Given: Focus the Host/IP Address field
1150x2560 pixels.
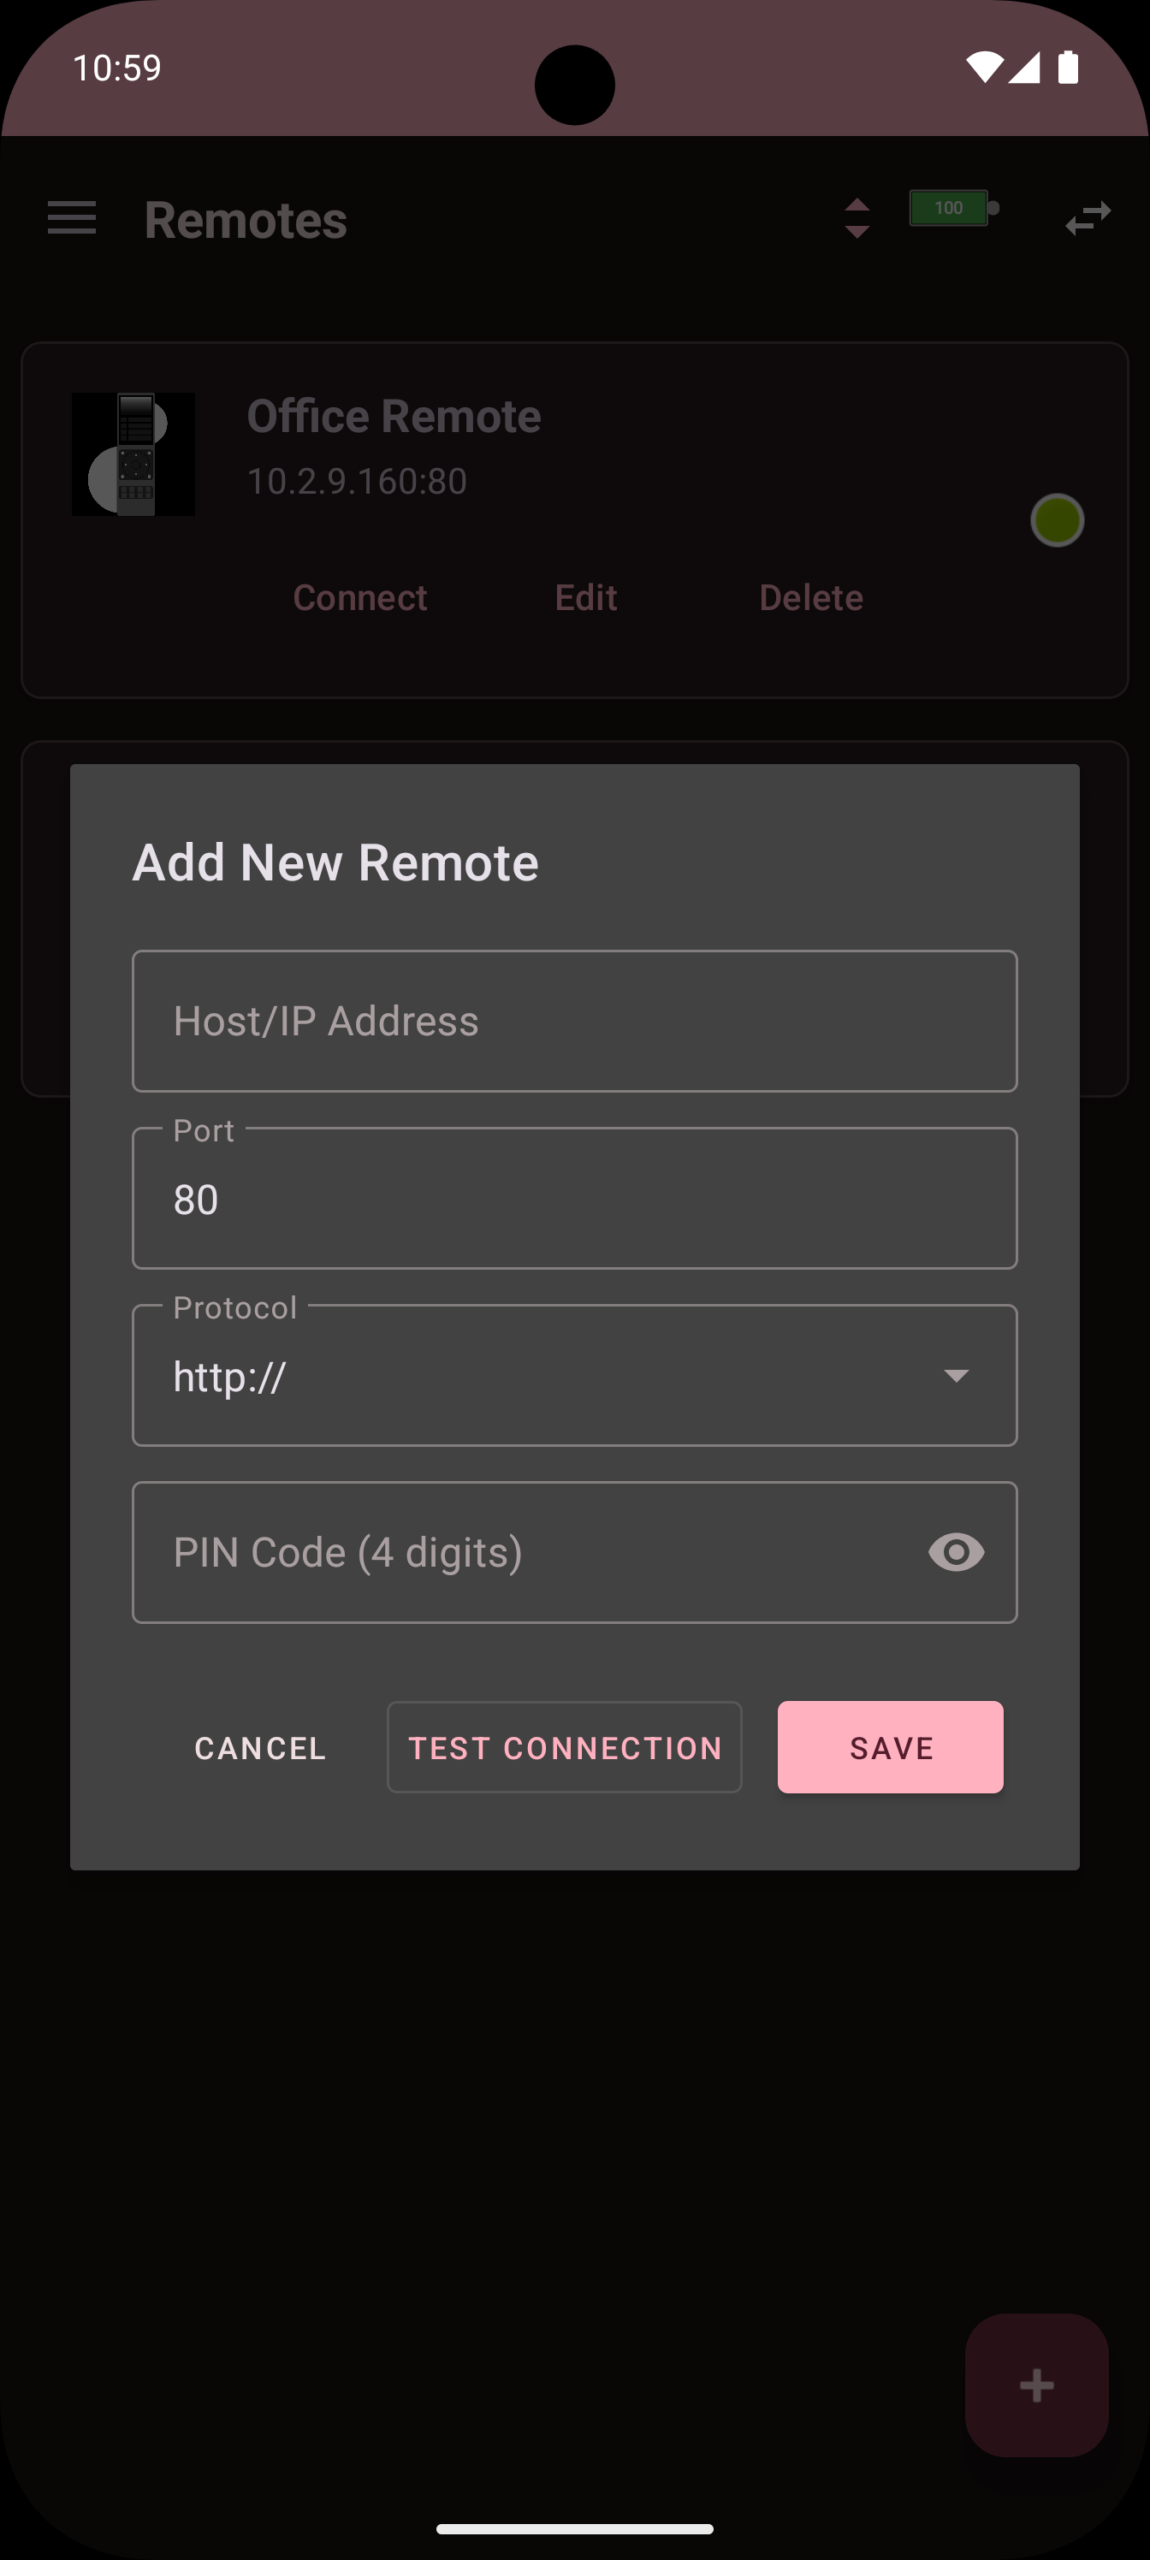Looking at the screenshot, I should coord(574,1022).
